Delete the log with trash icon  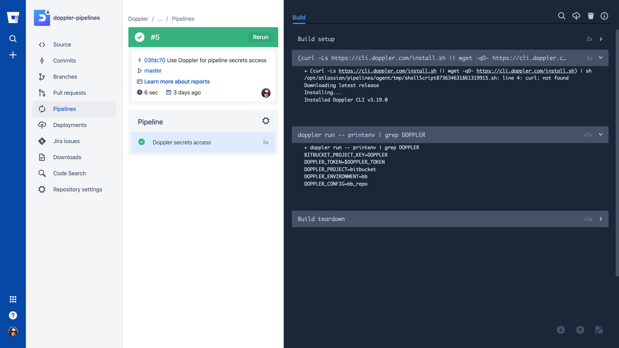(591, 16)
